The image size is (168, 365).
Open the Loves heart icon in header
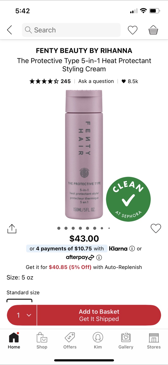[132, 30]
